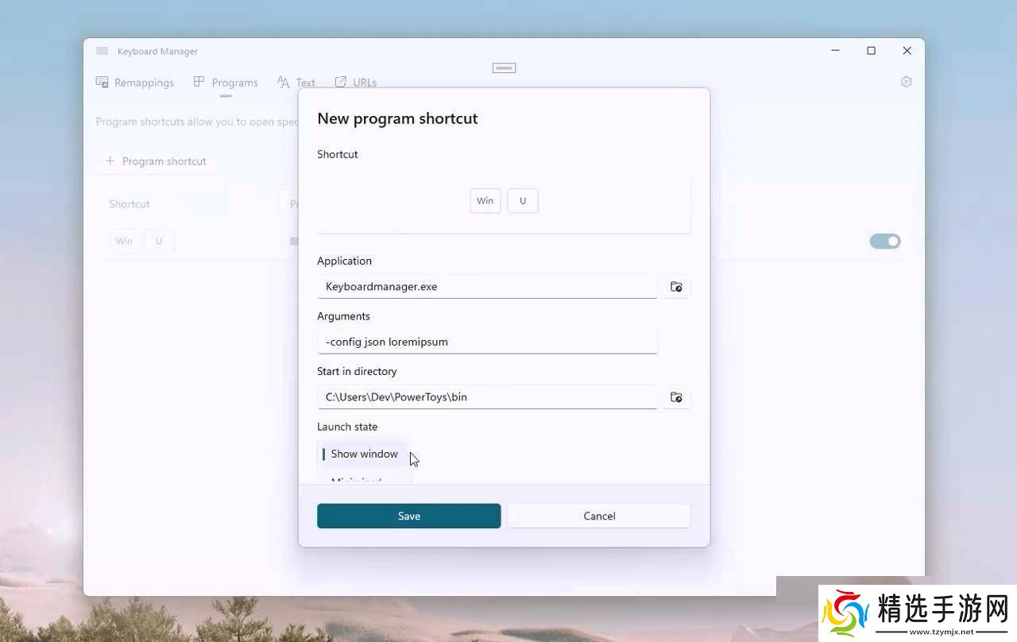Screen dimensions: 1017x642
Task: Go to the URLs tab
Action: (x=356, y=83)
